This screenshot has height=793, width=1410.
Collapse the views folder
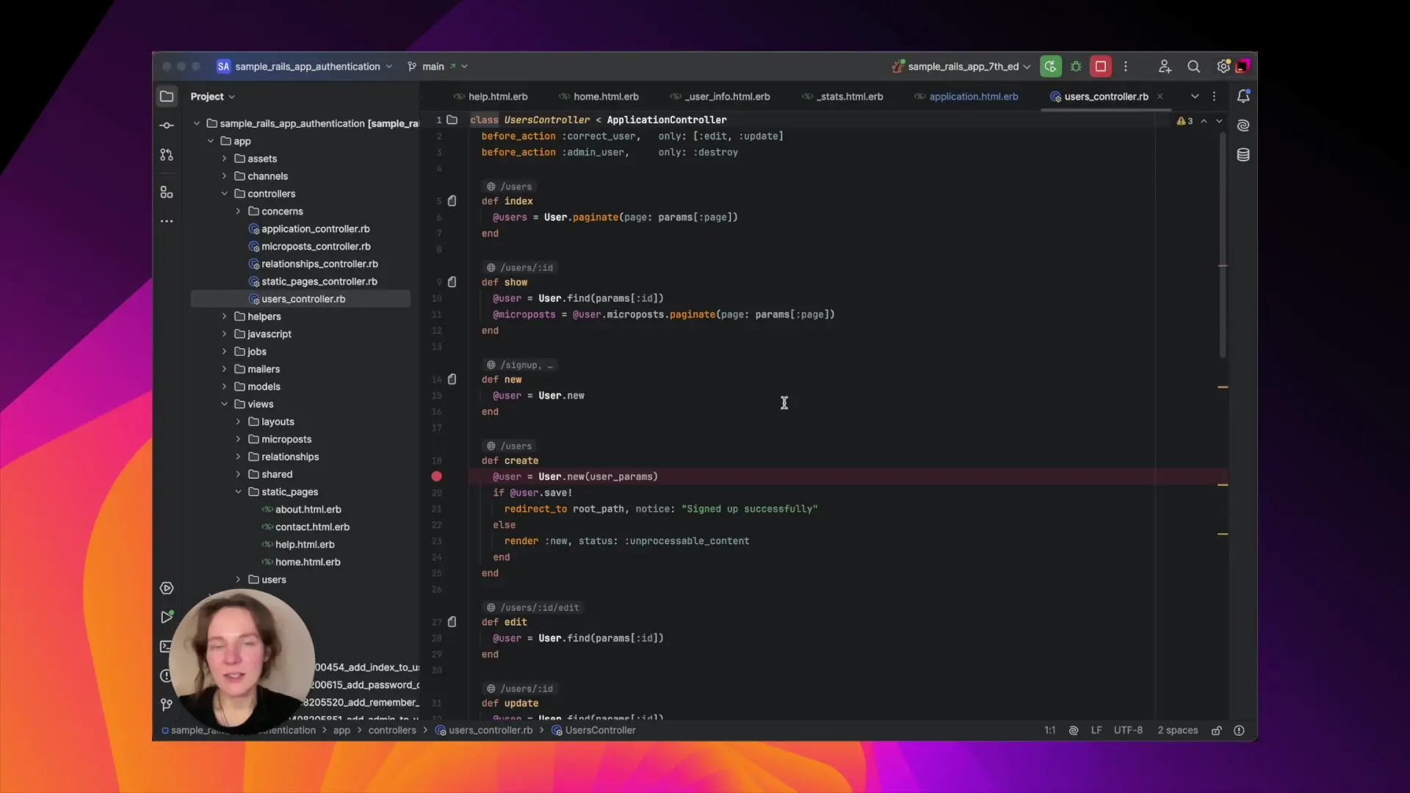pyautogui.click(x=224, y=404)
